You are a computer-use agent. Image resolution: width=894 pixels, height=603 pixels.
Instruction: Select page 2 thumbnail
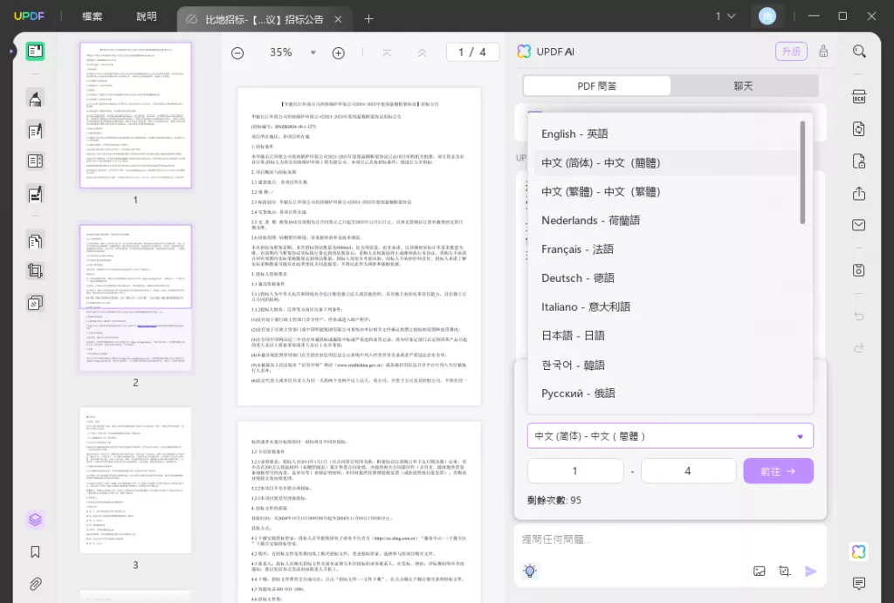[x=135, y=298]
